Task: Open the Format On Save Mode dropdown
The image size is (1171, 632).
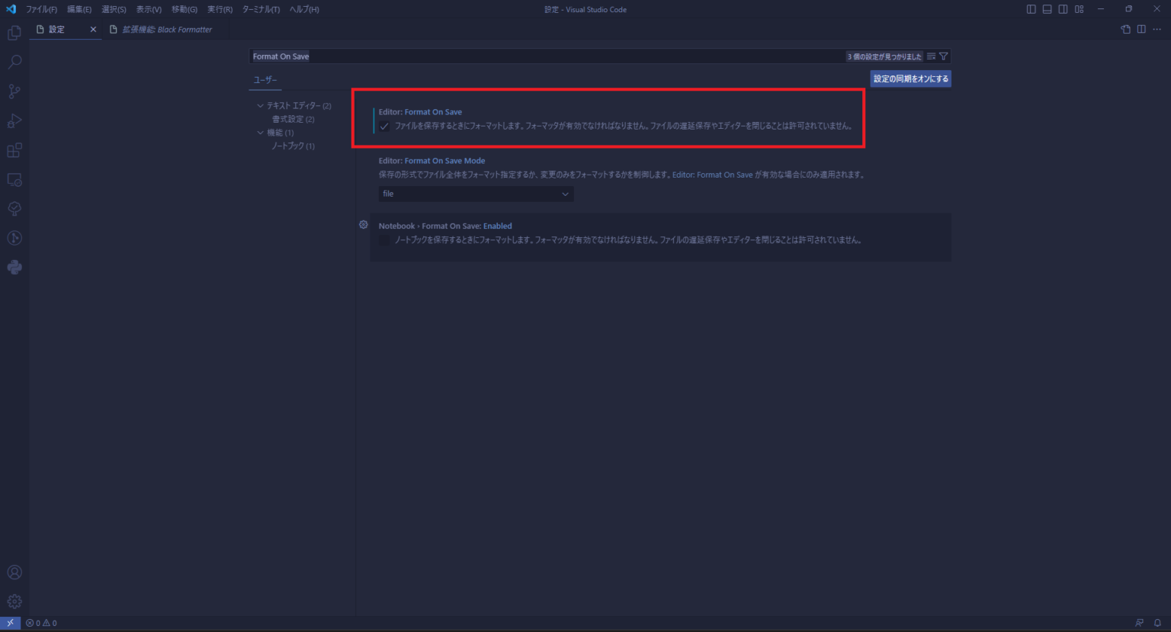Action: pyautogui.click(x=476, y=194)
